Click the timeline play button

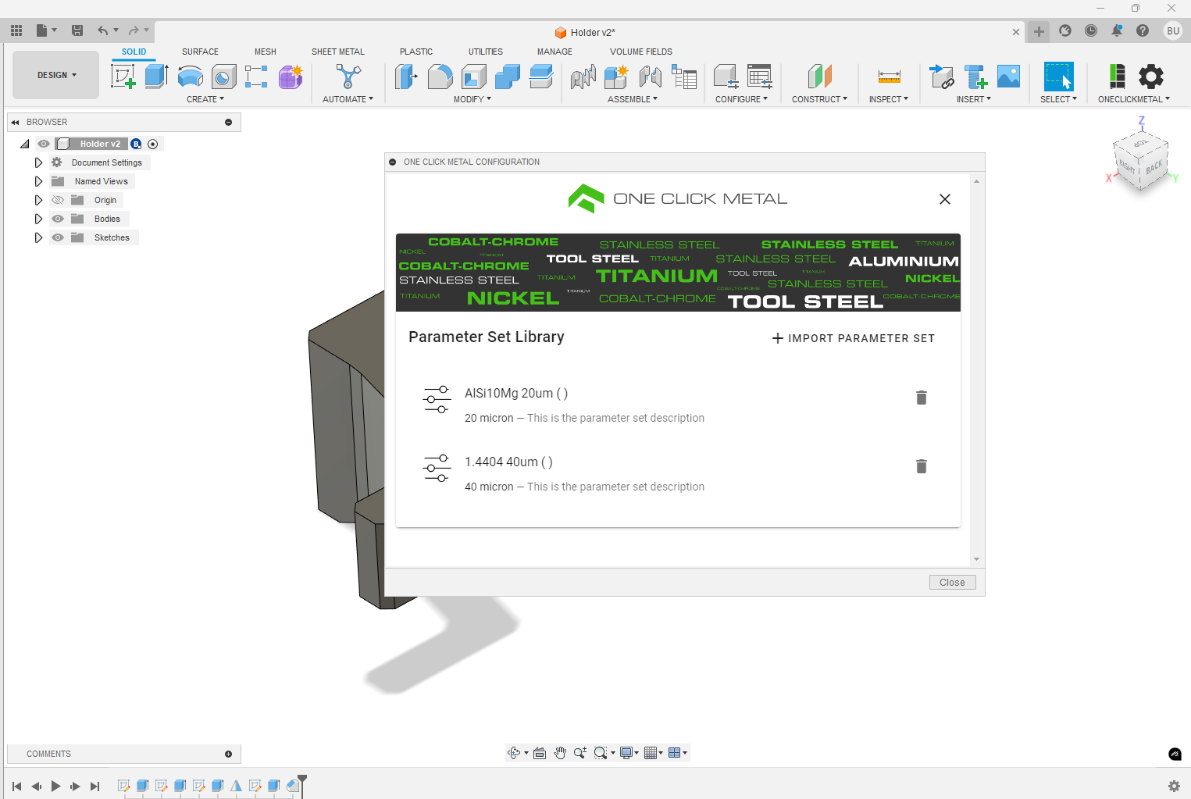[x=55, y=787]
